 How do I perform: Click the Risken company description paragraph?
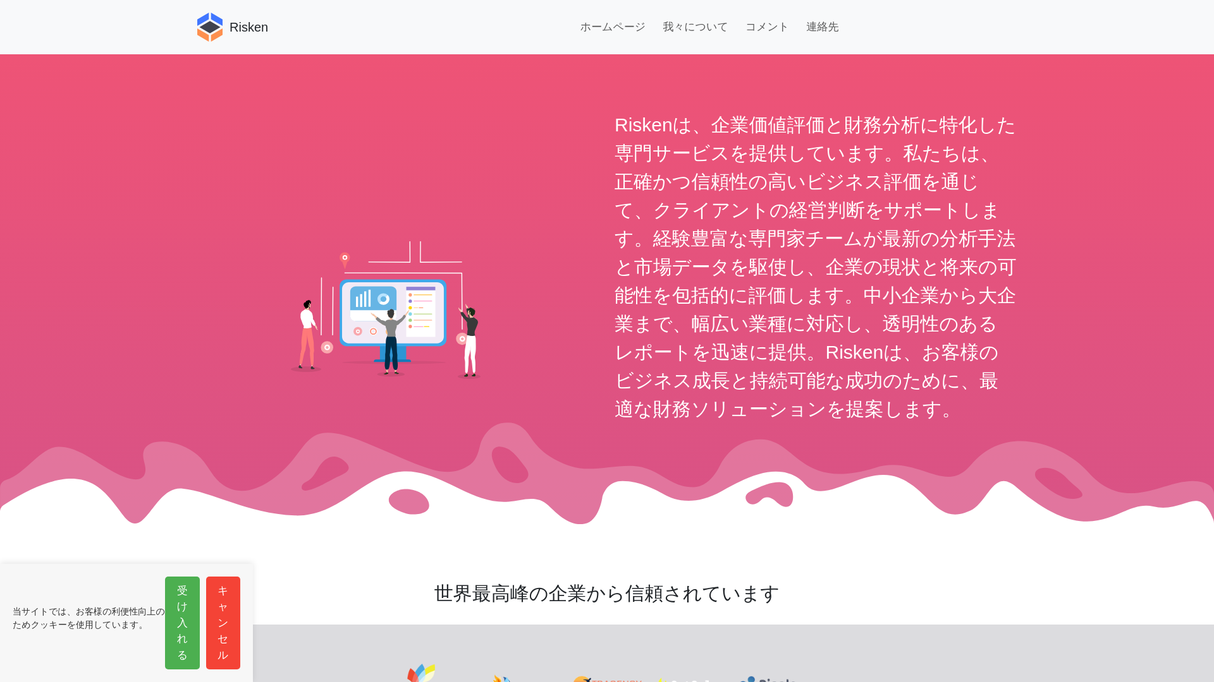(815, 267)
